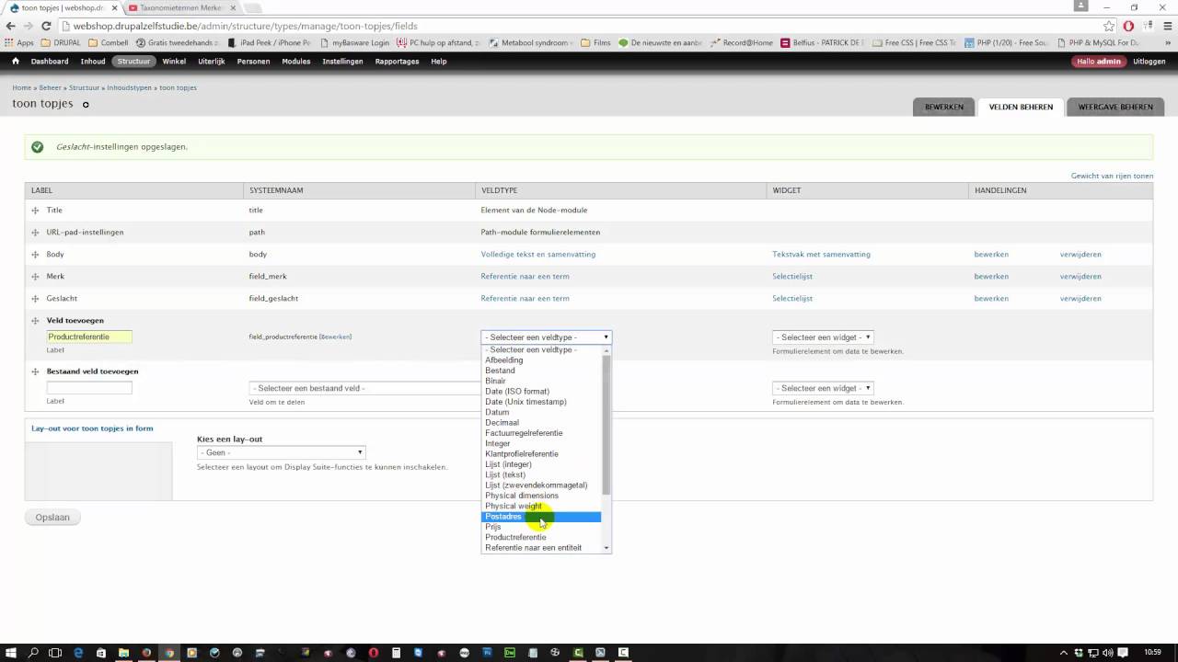Click Tekstvak met samenvatting widget link
The image size is (1178, 662).
click(x=821, y=255)
